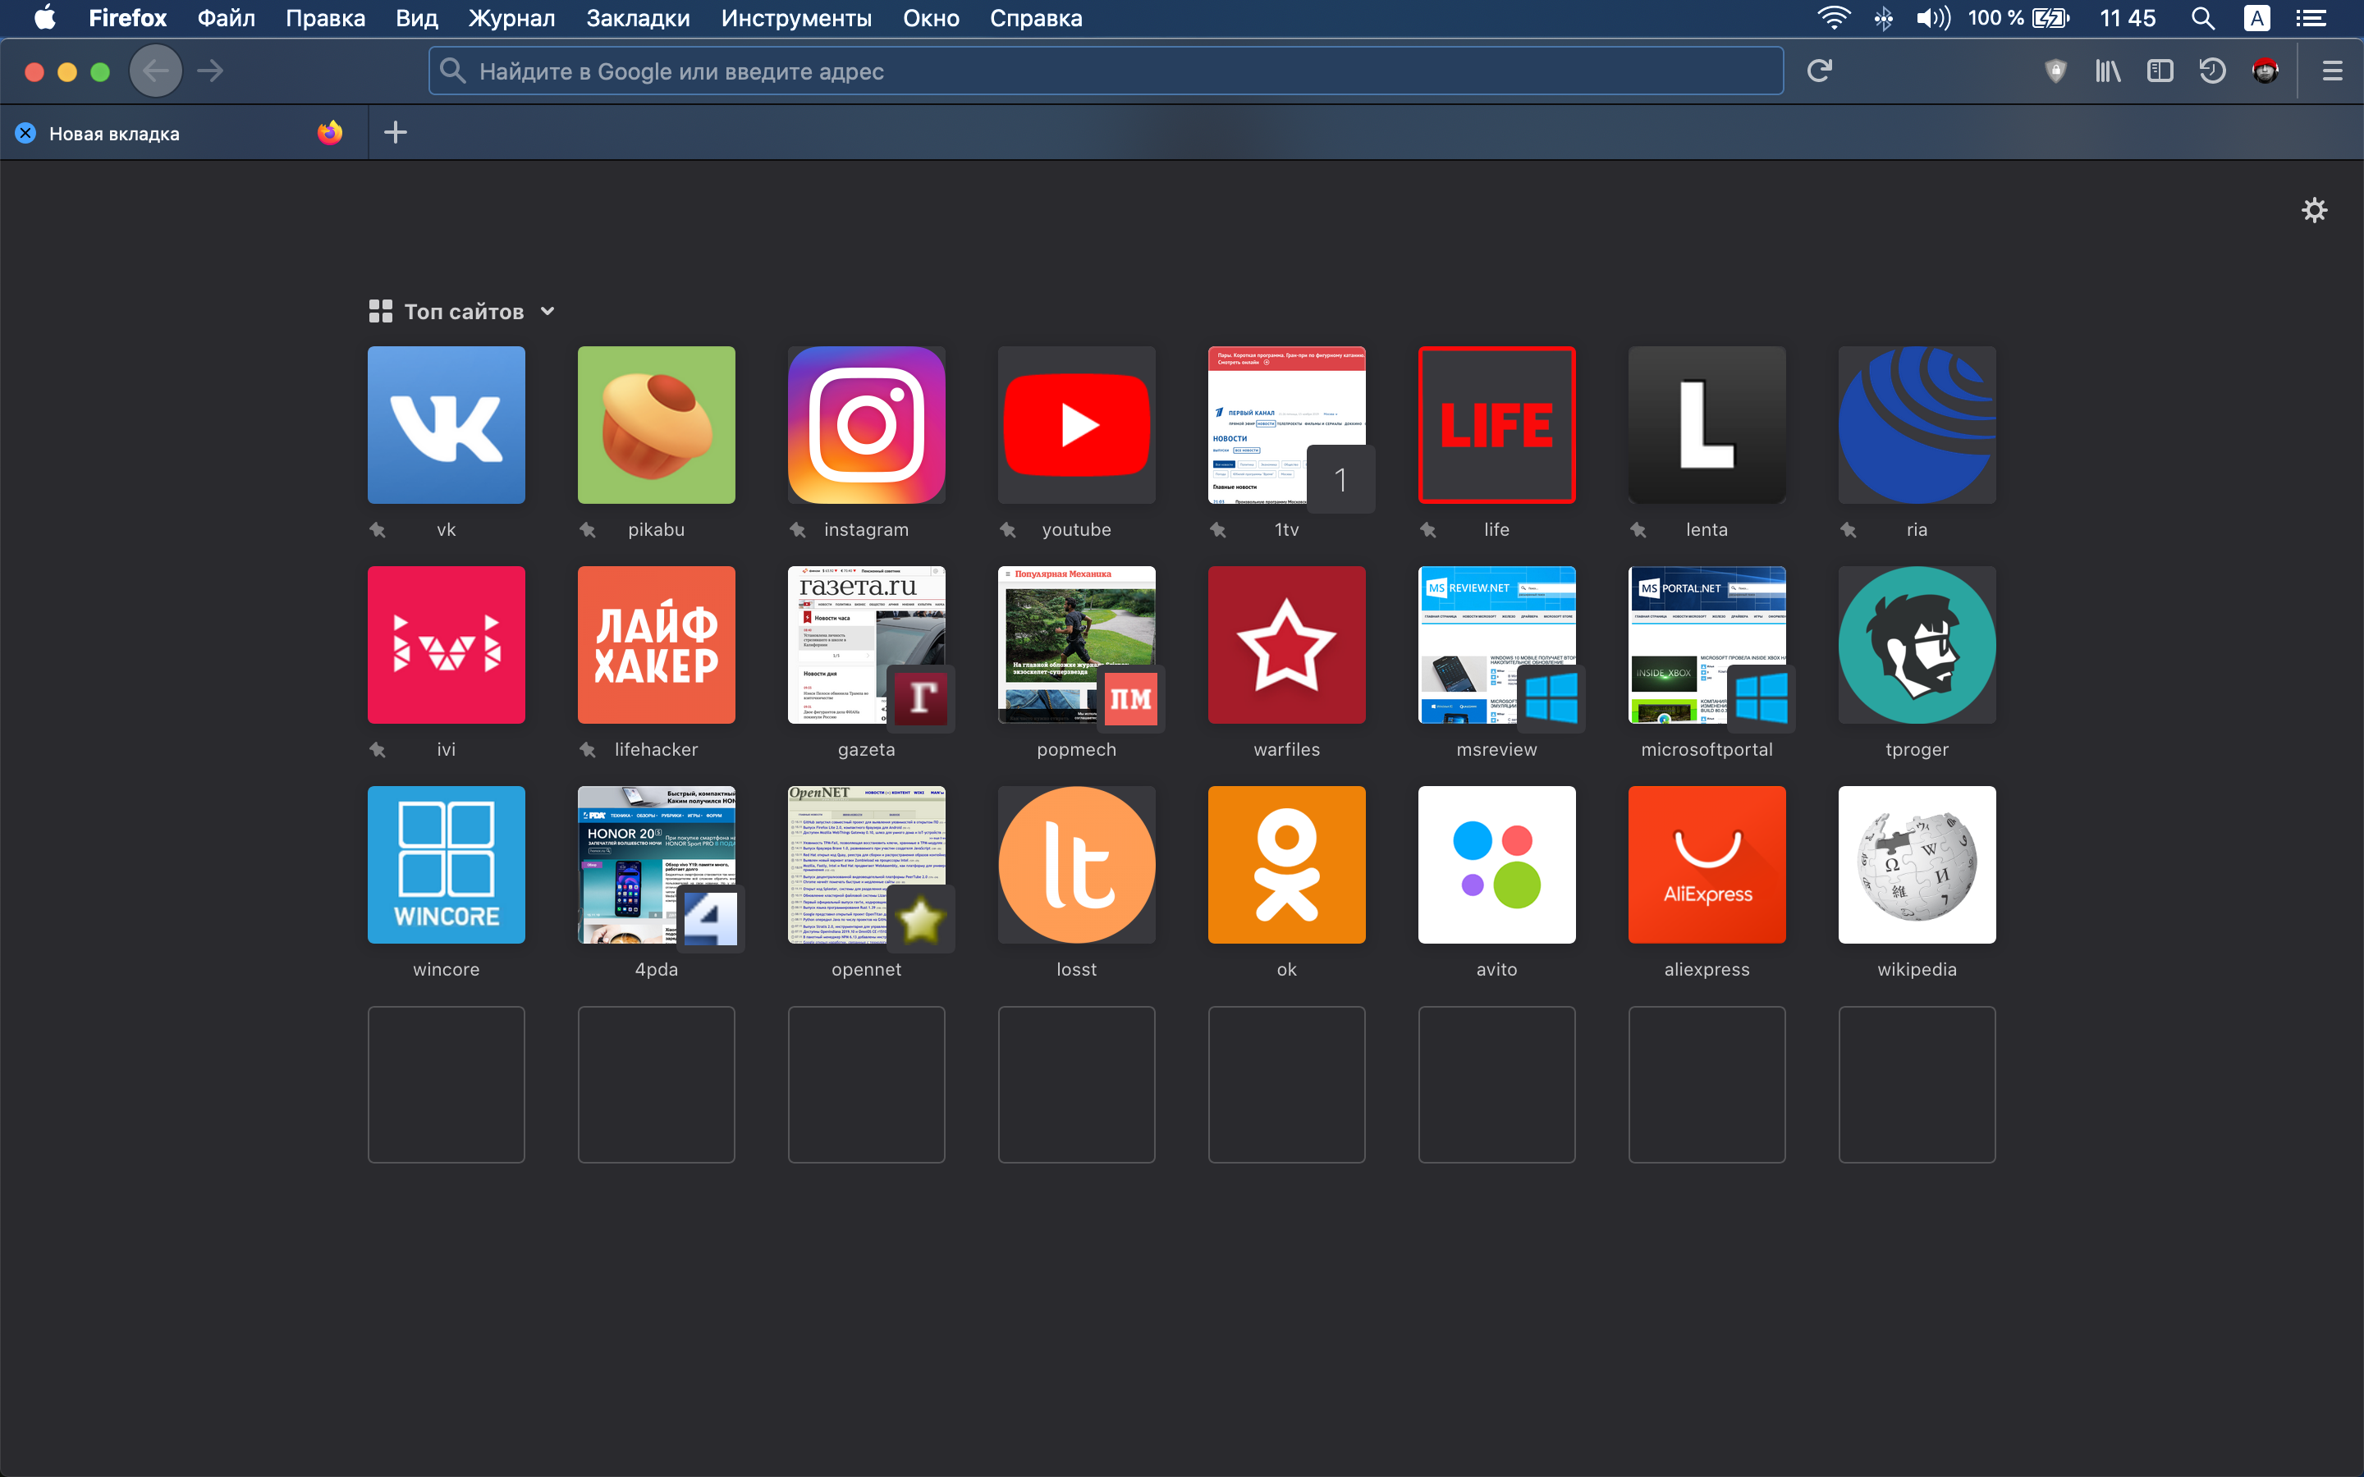This screenshot has height=1477, width=2364.
Task: Open the avito site tile
Action: tap(1496, 865)
